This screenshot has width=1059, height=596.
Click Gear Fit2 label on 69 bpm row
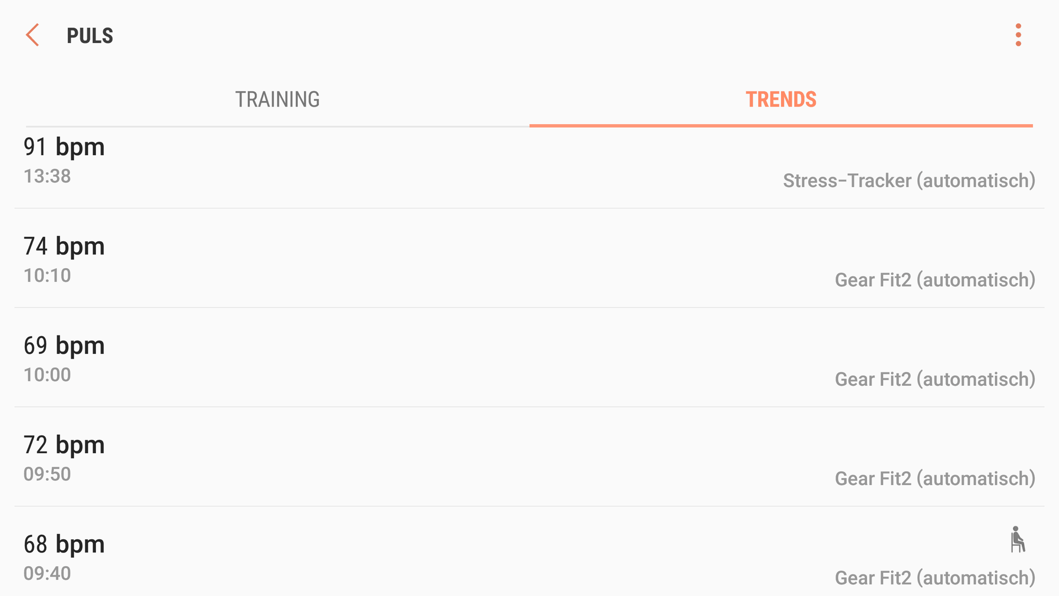click(935, 379)
